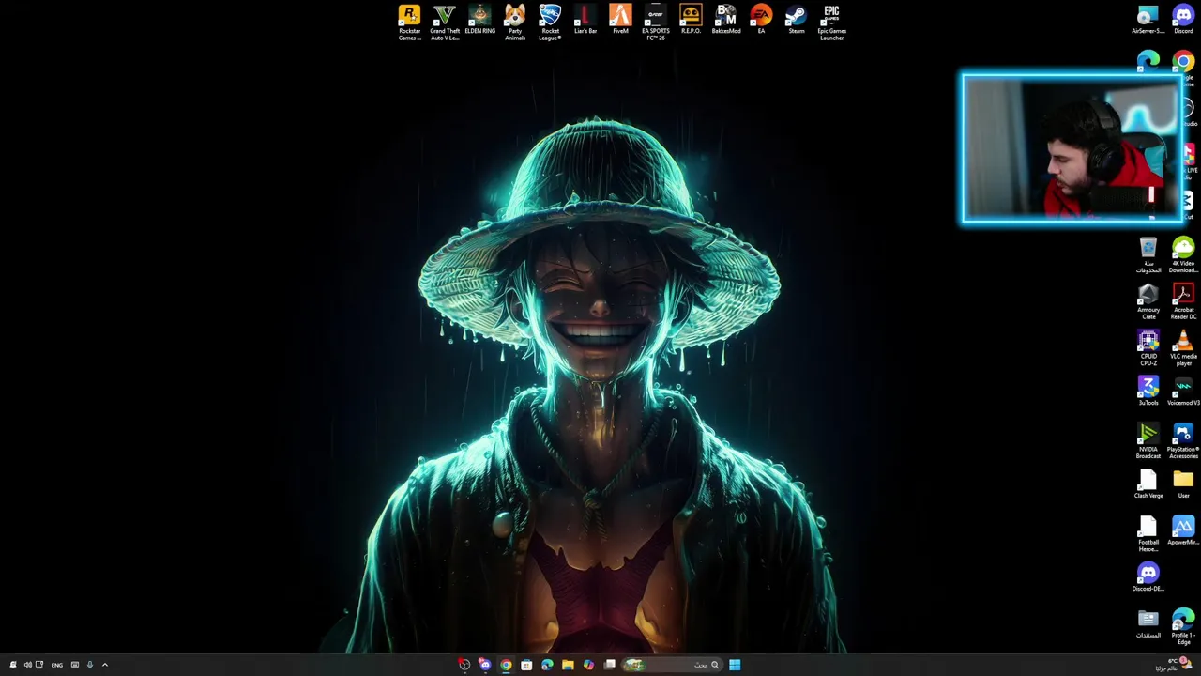Open Epic Games Launcher shortcut

tap(831, 23)
